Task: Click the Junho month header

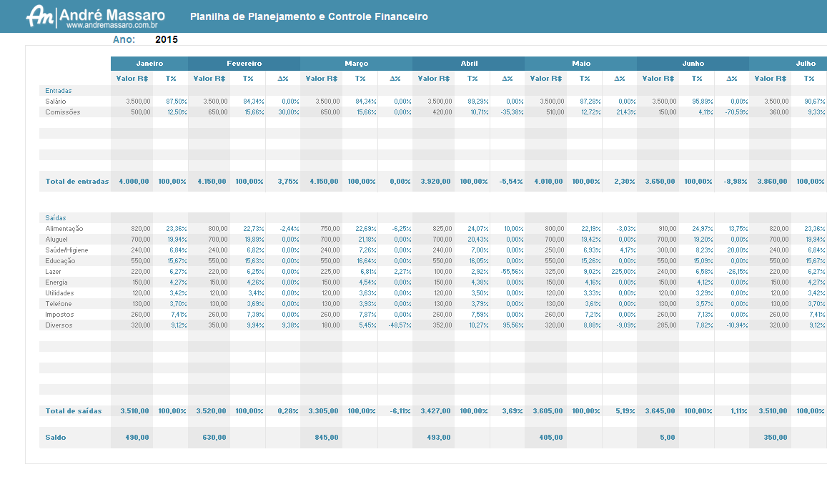Action: pos(693,64)
